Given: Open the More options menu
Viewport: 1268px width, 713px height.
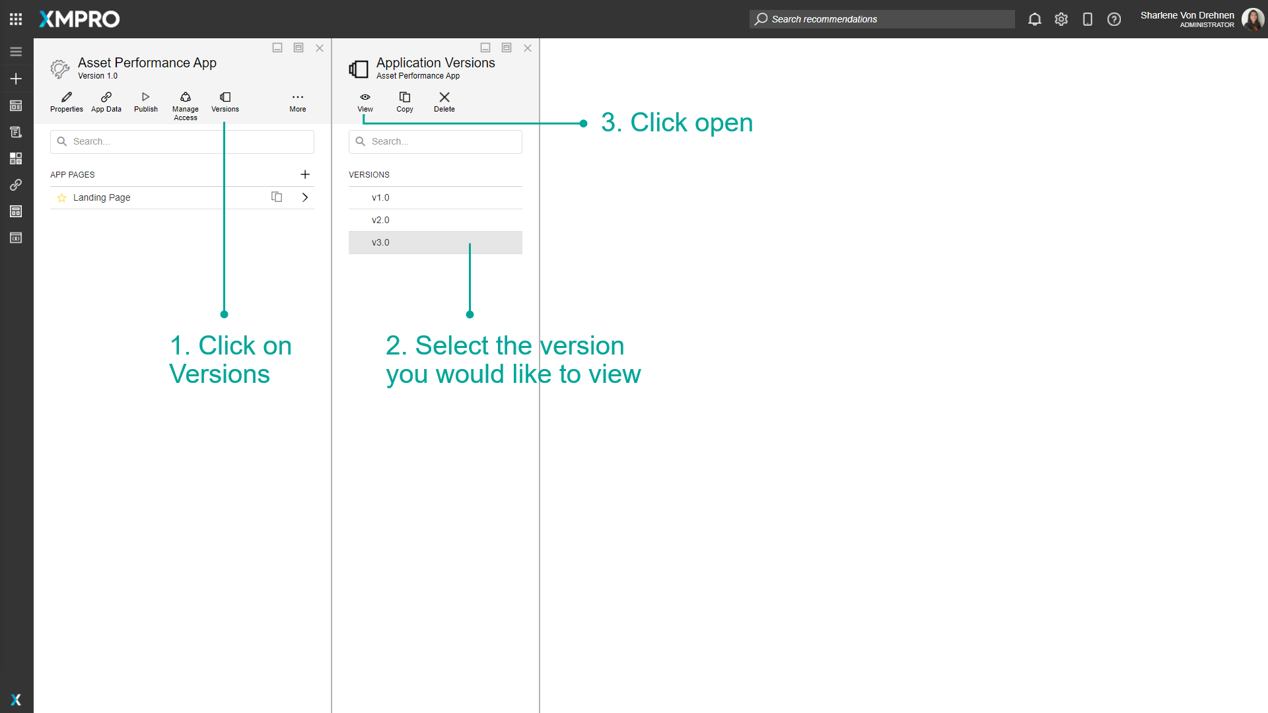Looking at the screenshot, I should (298, 102).
